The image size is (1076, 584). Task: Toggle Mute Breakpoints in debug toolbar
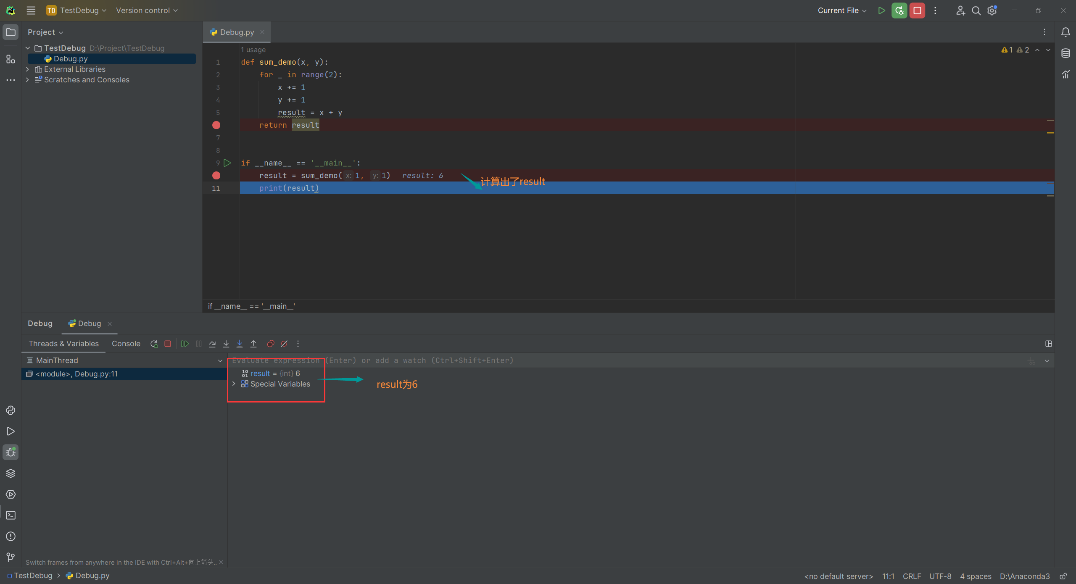[x=285, y=344]
